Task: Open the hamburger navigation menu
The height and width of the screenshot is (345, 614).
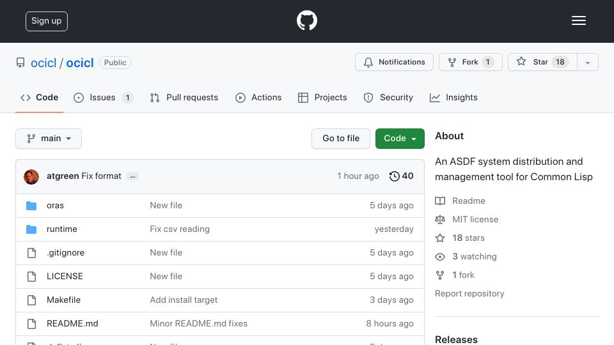Action: [578, 20]
